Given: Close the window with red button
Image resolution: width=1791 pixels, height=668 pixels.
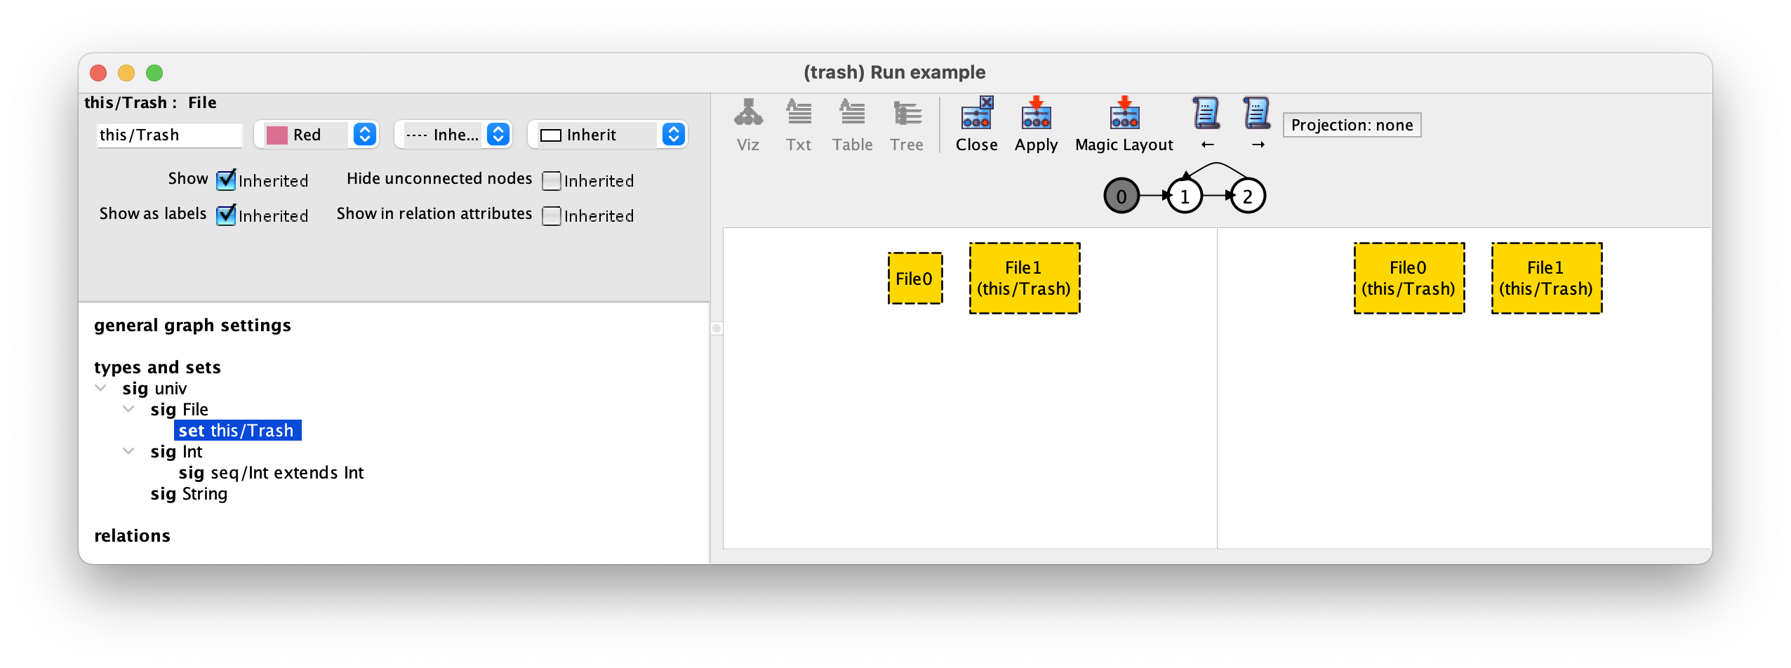Looking at the screenshot, I should (x=98, y=73).
